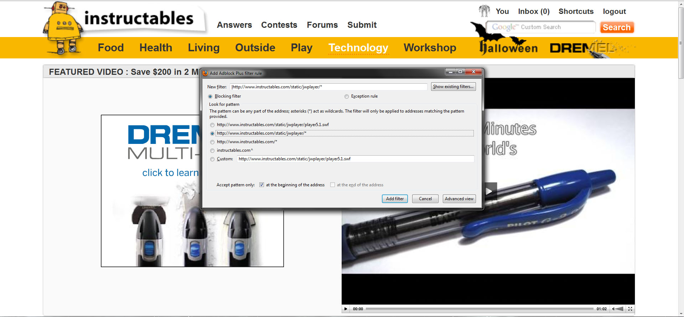Check at the end of the address
684x317 pixels.
point(333,185)
